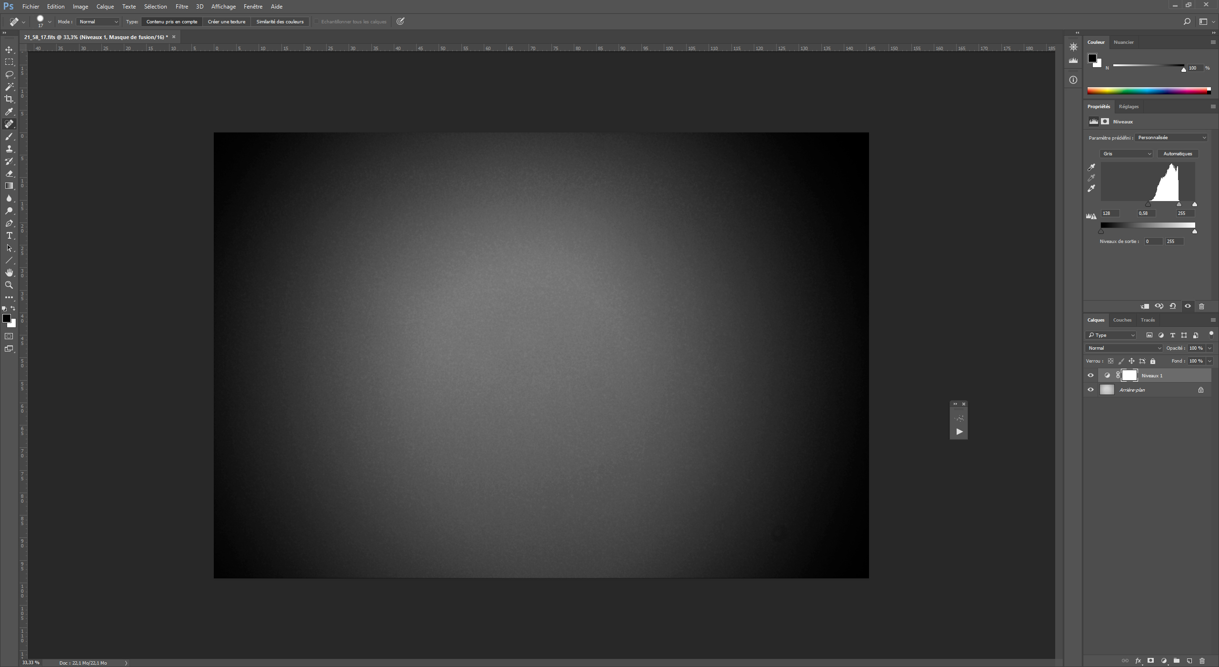
Task: Delete the adjustment layer via Properties trash icon
Action: 1201,306
